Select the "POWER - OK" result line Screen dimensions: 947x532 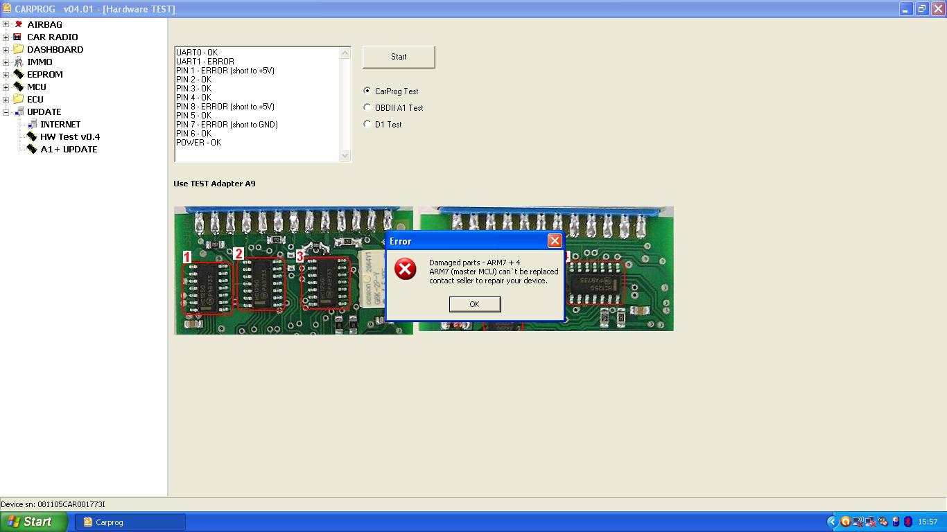[199, 143]
